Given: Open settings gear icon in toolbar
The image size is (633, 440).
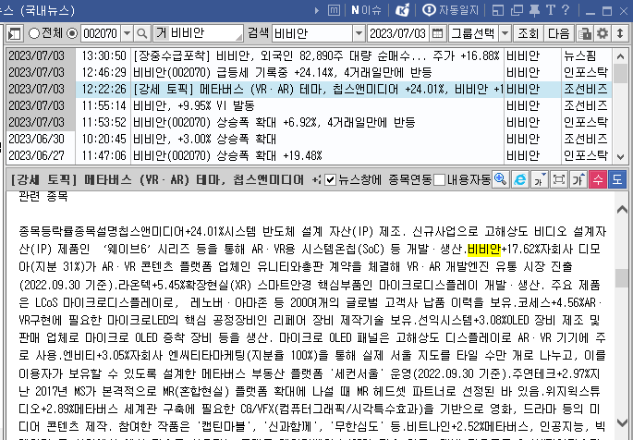Looking at the screenshot, I should point(603,33).
